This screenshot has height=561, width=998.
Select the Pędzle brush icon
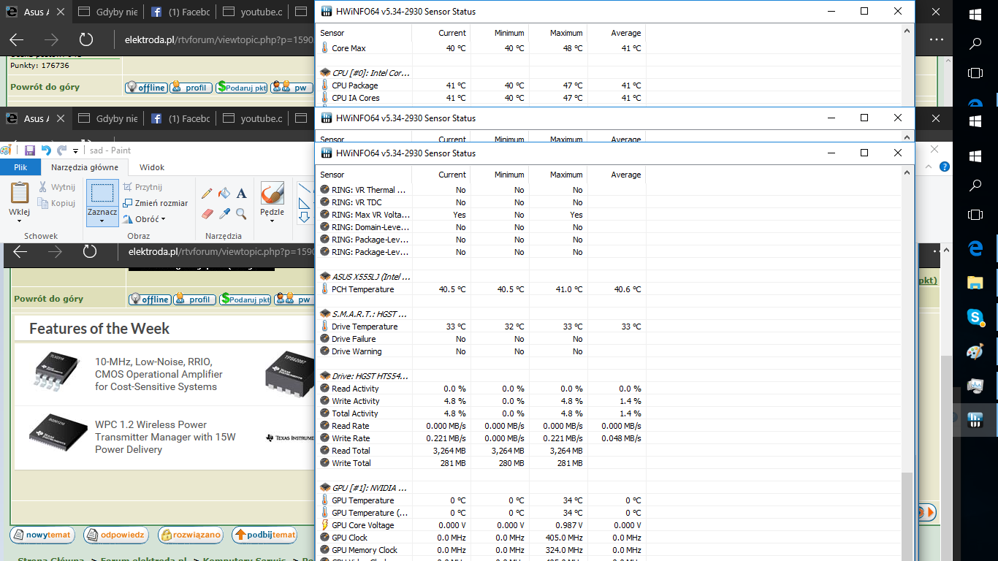[x=272, y=193]
